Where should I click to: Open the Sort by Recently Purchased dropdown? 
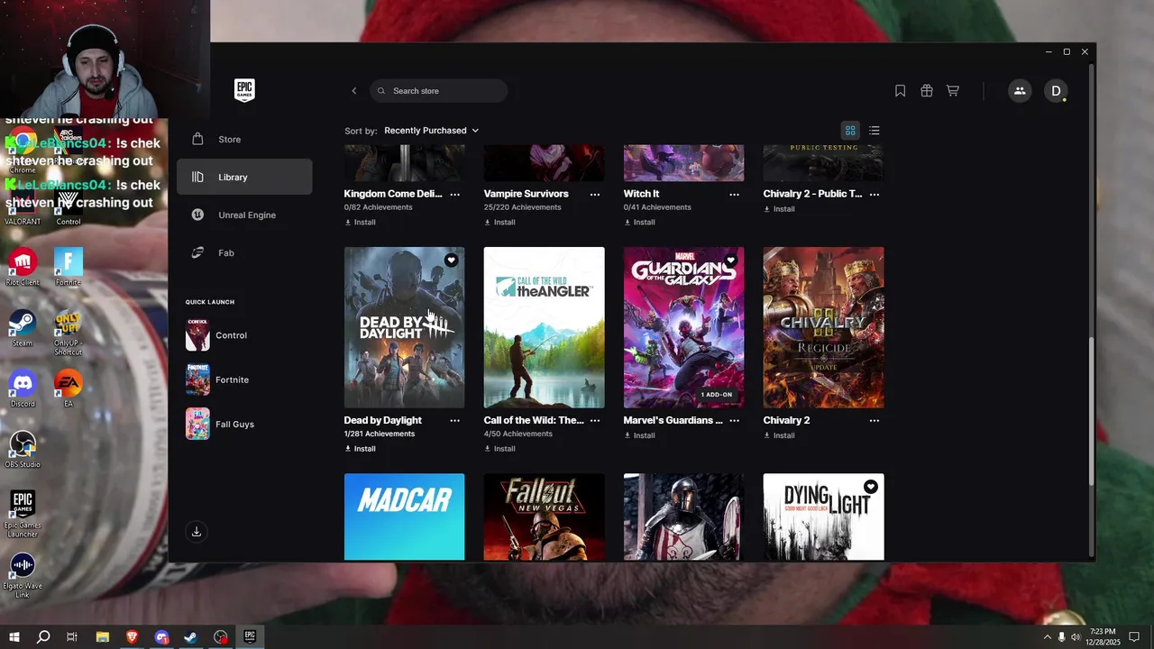click(431, 131)
